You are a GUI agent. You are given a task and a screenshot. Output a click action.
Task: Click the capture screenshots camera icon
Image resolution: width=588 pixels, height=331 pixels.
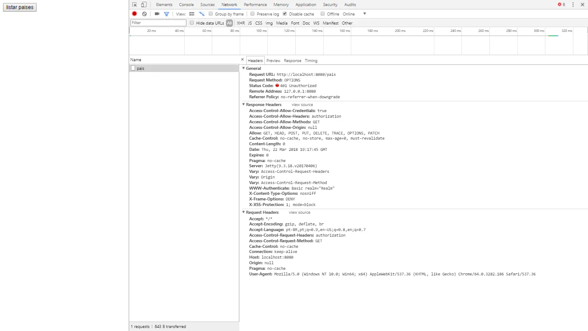point(157,14)
